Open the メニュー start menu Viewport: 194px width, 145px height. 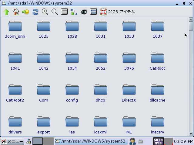12,141
